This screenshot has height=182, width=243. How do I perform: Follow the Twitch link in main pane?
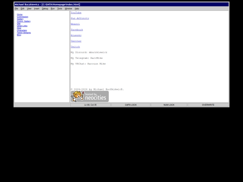tap(75, 47)
